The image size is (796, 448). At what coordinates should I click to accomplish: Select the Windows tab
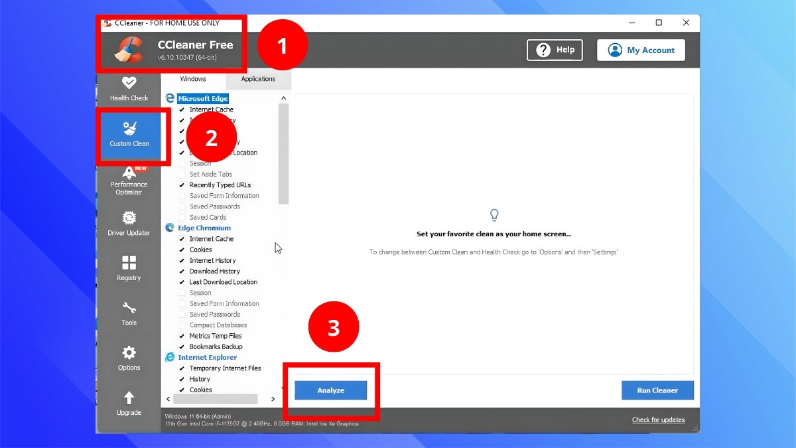[192, 79]
